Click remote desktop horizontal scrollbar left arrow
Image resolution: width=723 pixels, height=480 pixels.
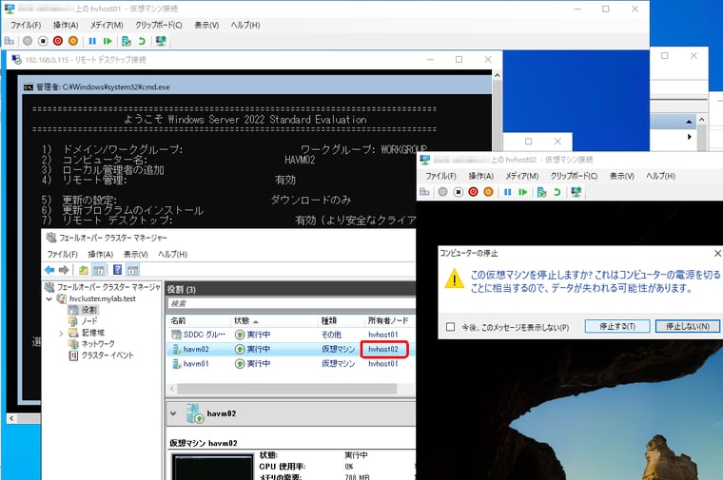coord(12,418)
